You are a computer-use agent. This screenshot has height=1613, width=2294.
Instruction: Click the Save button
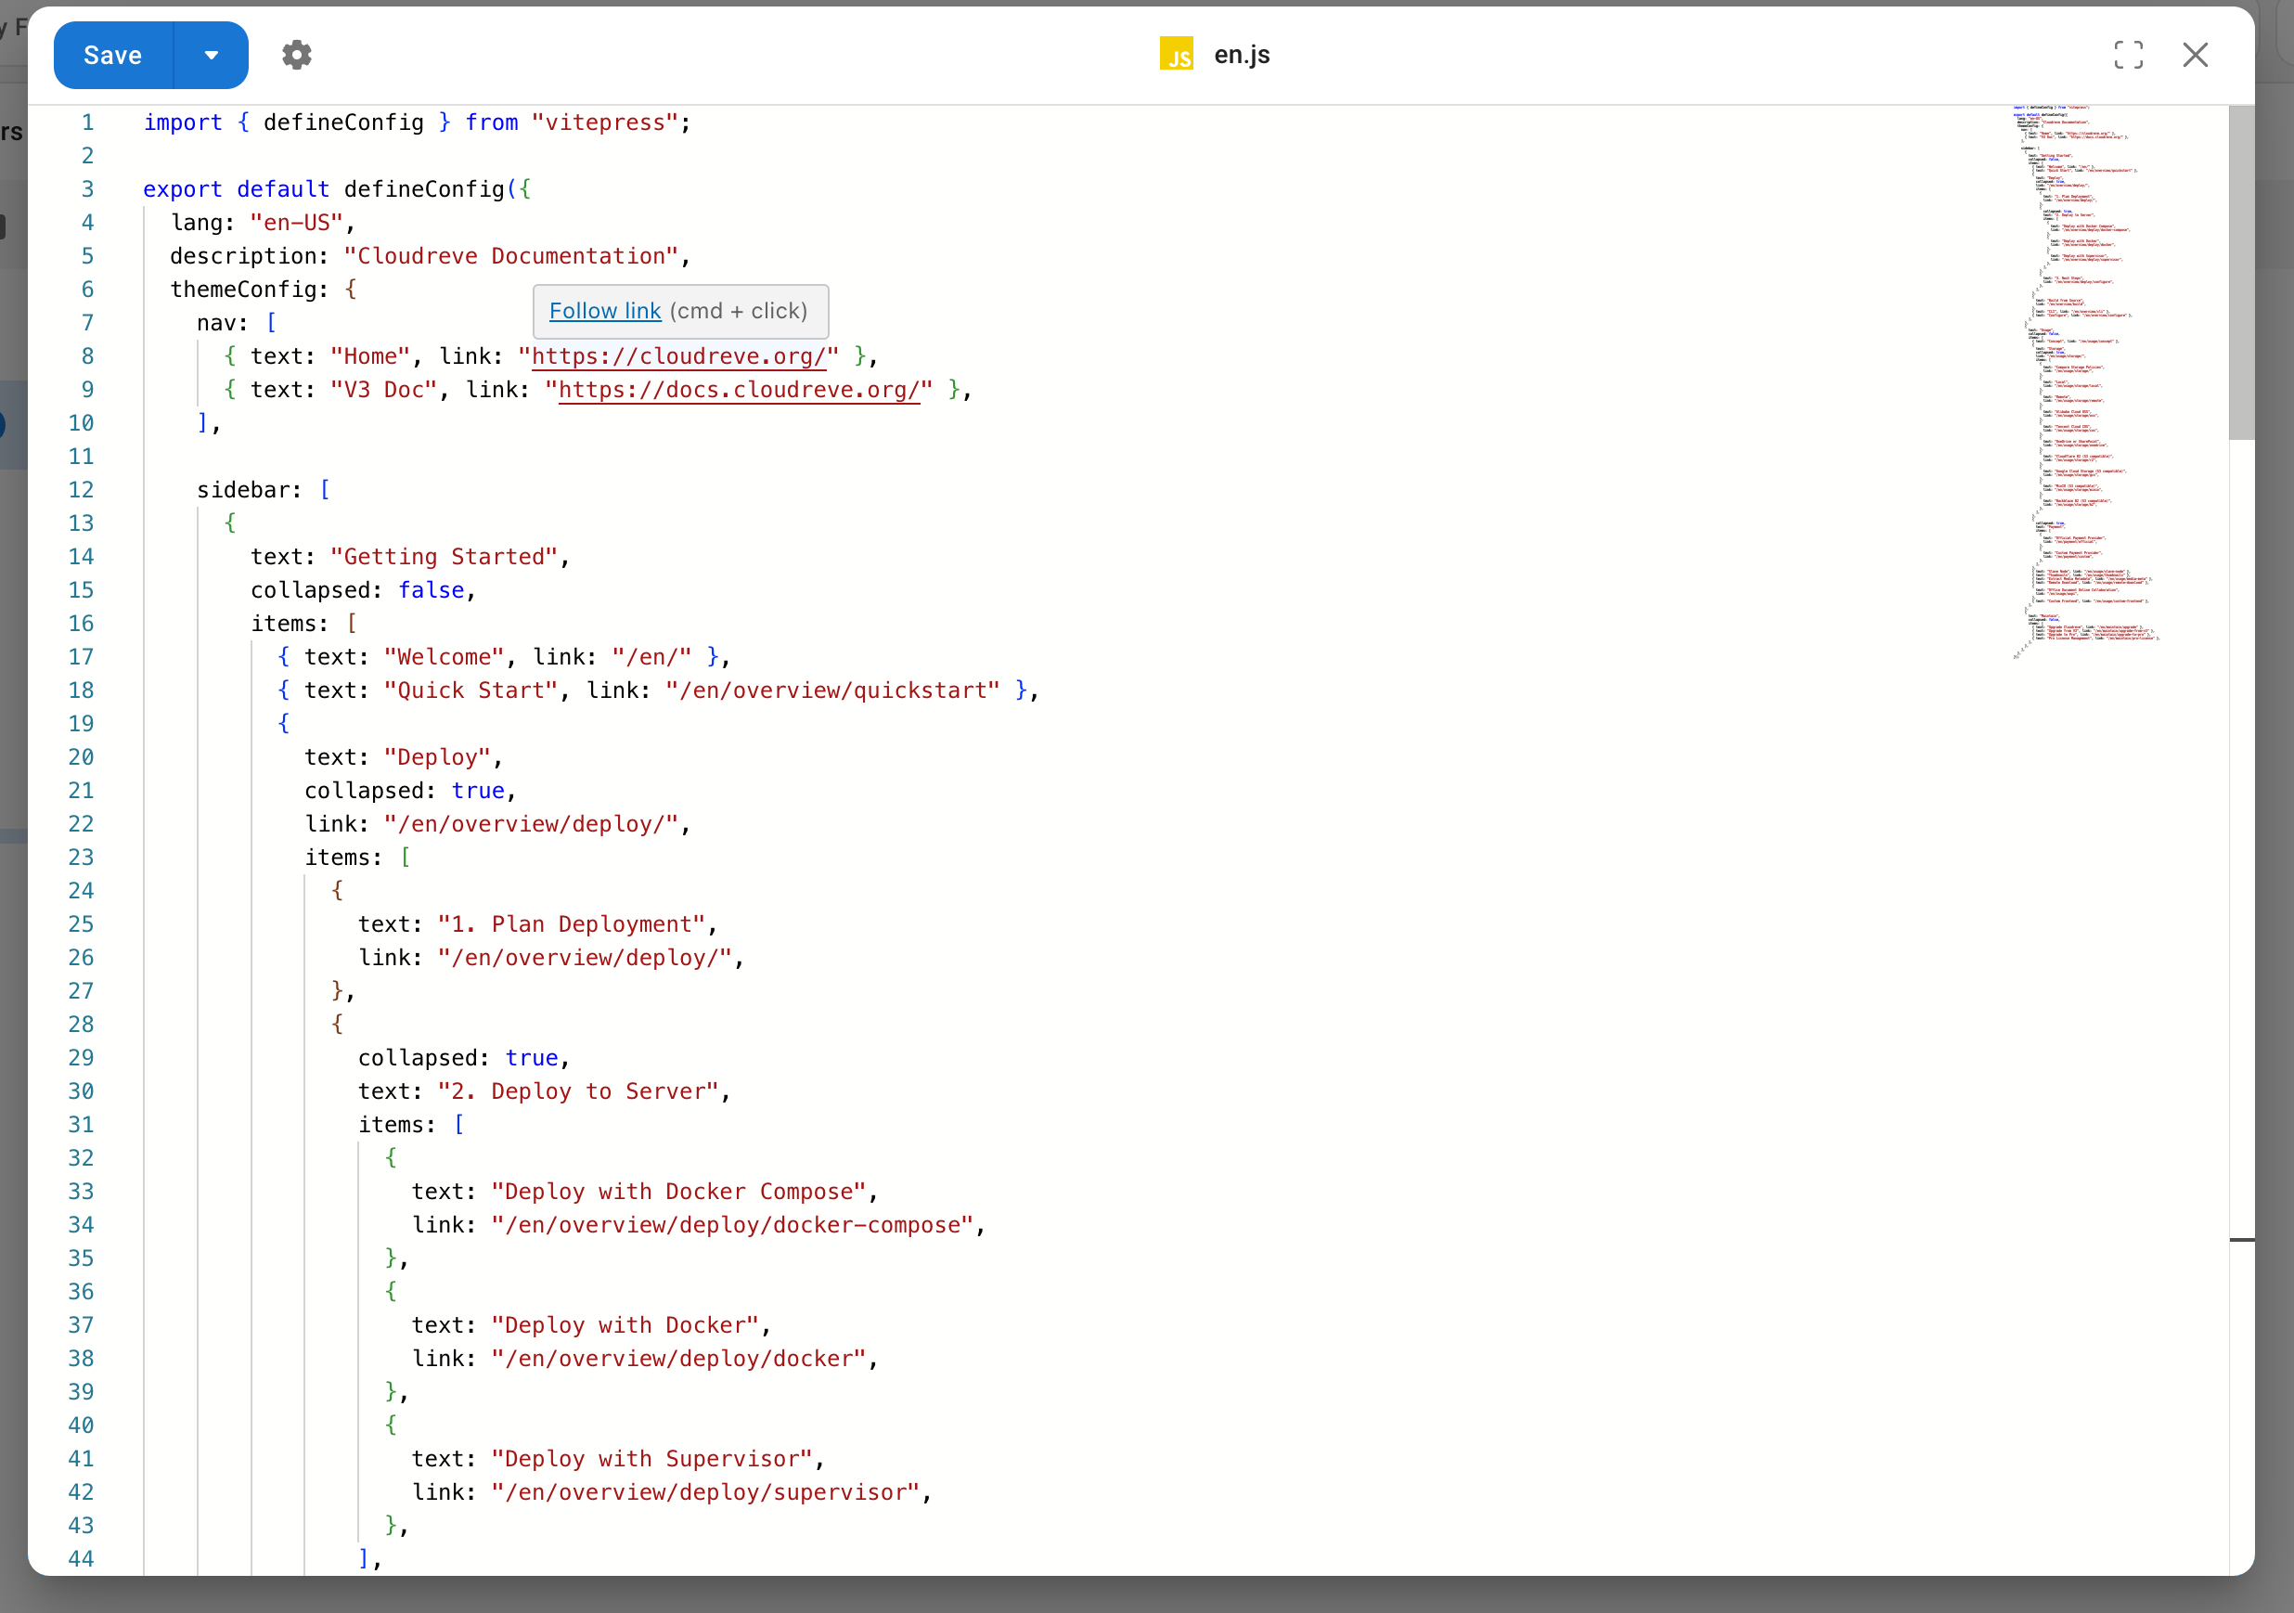pyautogui.click(x=112, y=55)
